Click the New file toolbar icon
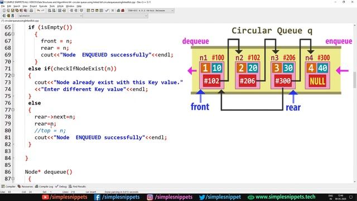357x201 pixels. 4,11
